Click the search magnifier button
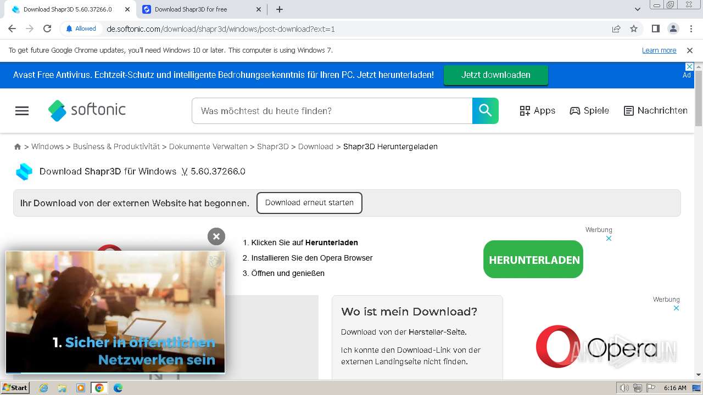 (x=486, y=111)
